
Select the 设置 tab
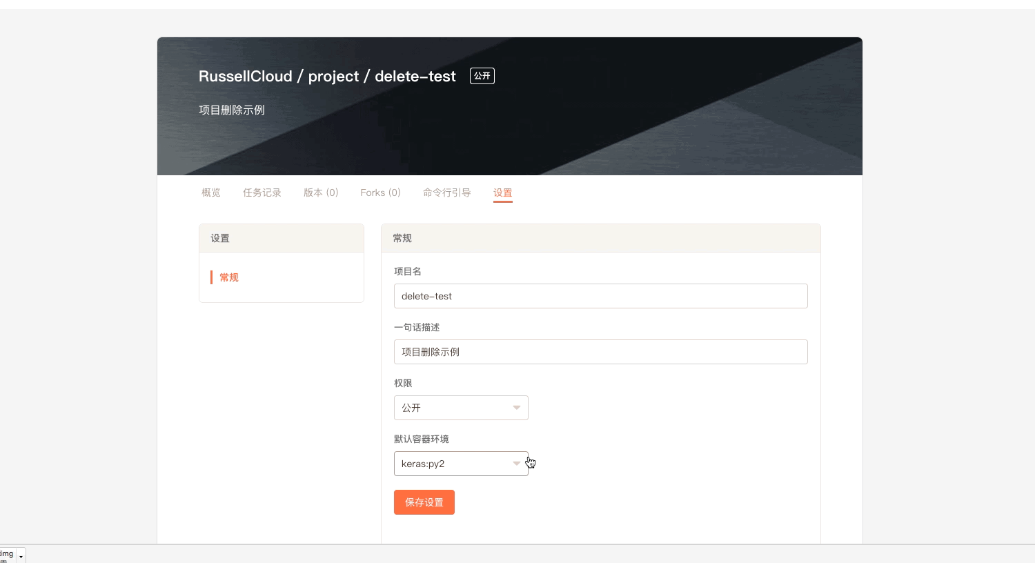(x=502, y=192)
